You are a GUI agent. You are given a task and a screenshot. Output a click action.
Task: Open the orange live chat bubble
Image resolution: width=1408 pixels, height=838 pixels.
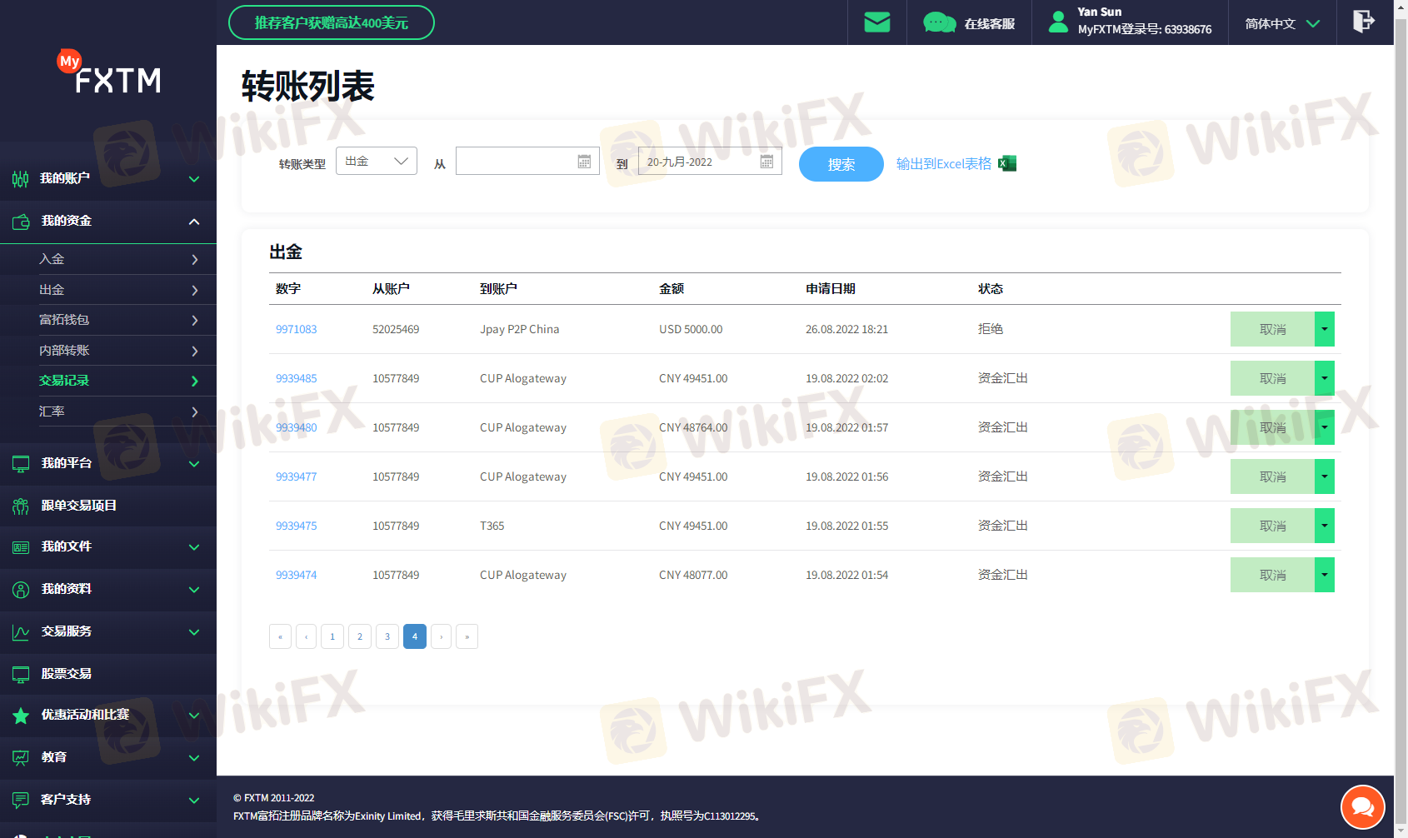coord(1363,806)
